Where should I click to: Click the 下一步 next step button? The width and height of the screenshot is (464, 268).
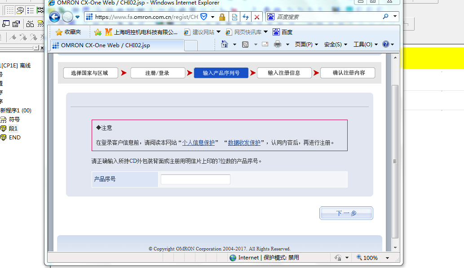point(346,213)
